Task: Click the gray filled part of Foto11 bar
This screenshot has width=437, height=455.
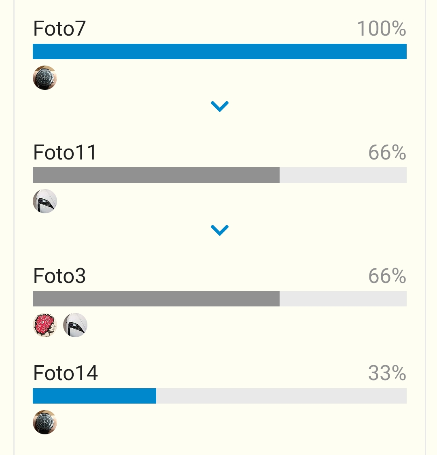Action: coord(156,175)
